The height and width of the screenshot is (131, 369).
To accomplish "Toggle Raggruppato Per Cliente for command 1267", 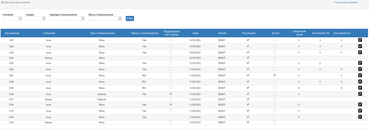I will click(171, 40).
